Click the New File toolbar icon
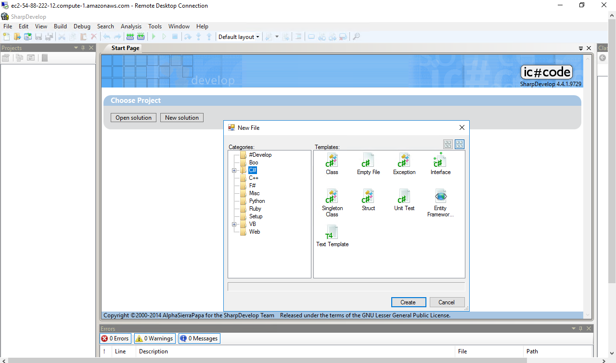The image size is (616, 363). [x=6, y=37]
